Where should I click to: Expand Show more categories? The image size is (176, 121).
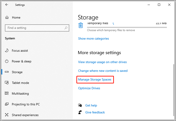pyautogui.click(x=93, y=39)
